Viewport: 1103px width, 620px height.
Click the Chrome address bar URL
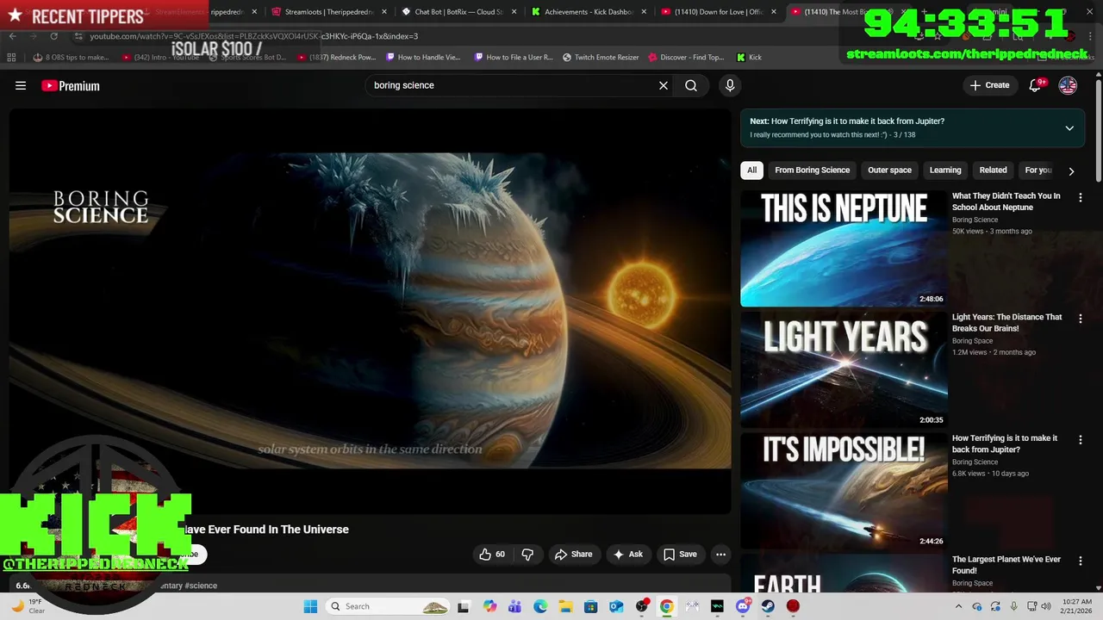pyautogui.click(x=253, y=36)
